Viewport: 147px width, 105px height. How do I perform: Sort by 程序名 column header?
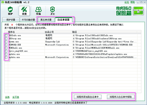pos(26,32)
